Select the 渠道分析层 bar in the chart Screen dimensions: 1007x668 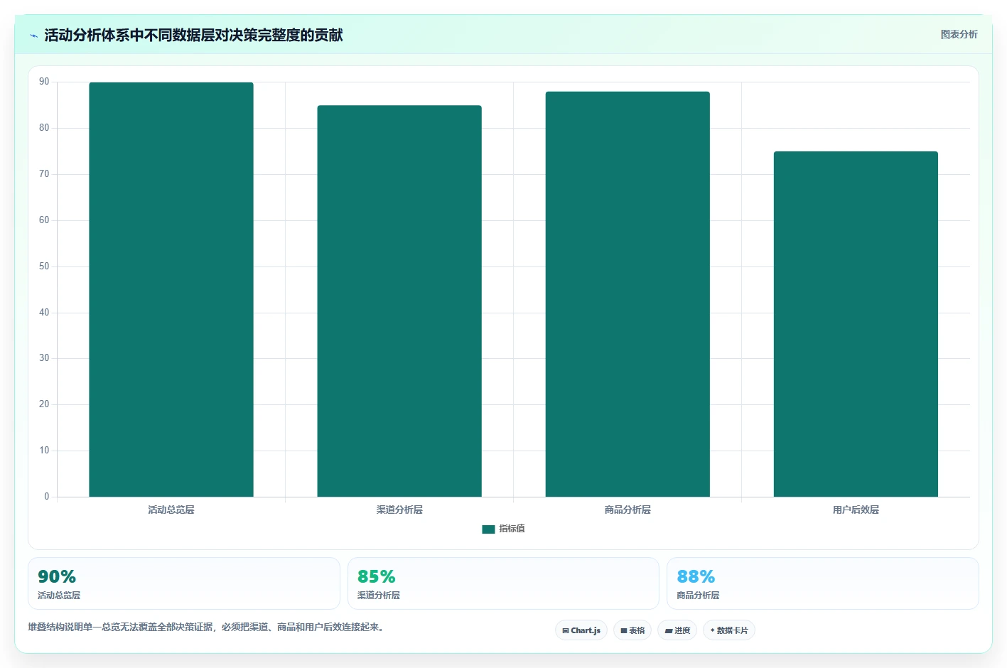[x=399, y=301]
